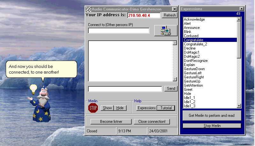The image size is (255, 146).
Task: Click the 9:13 PM status bar time
Action: 132,131
